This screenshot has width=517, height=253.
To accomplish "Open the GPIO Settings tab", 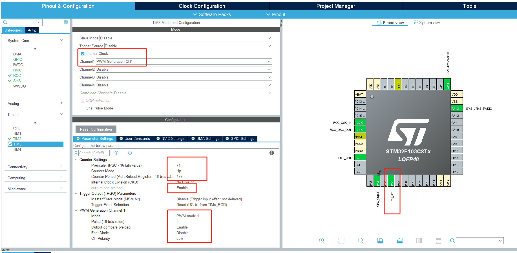I will [240, 138].
